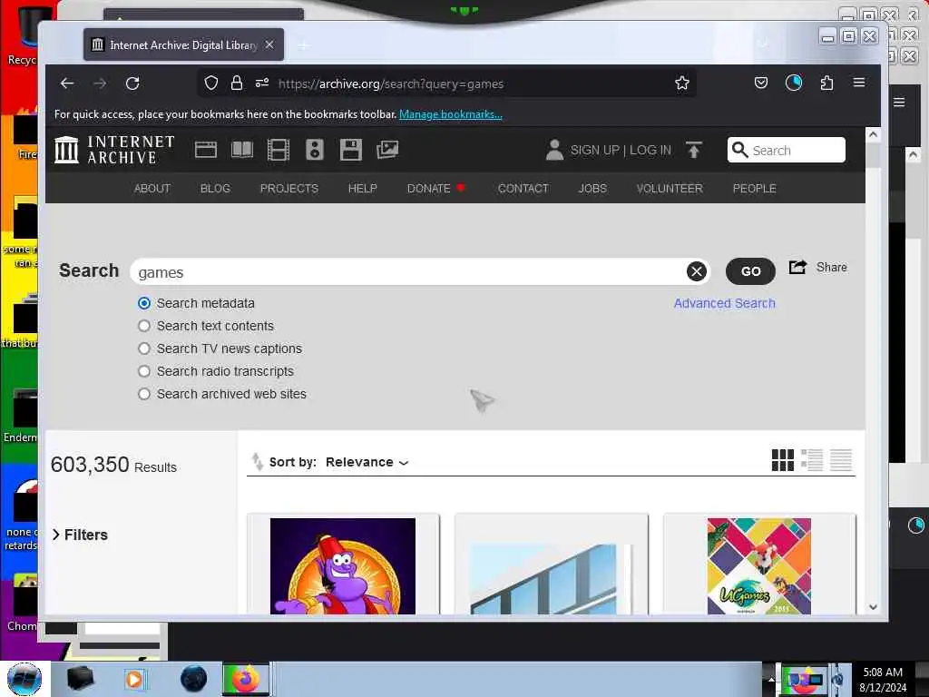The height and width of the screenshot is (697, 929).
Task: Open the Share button
Action: point(818,268)
